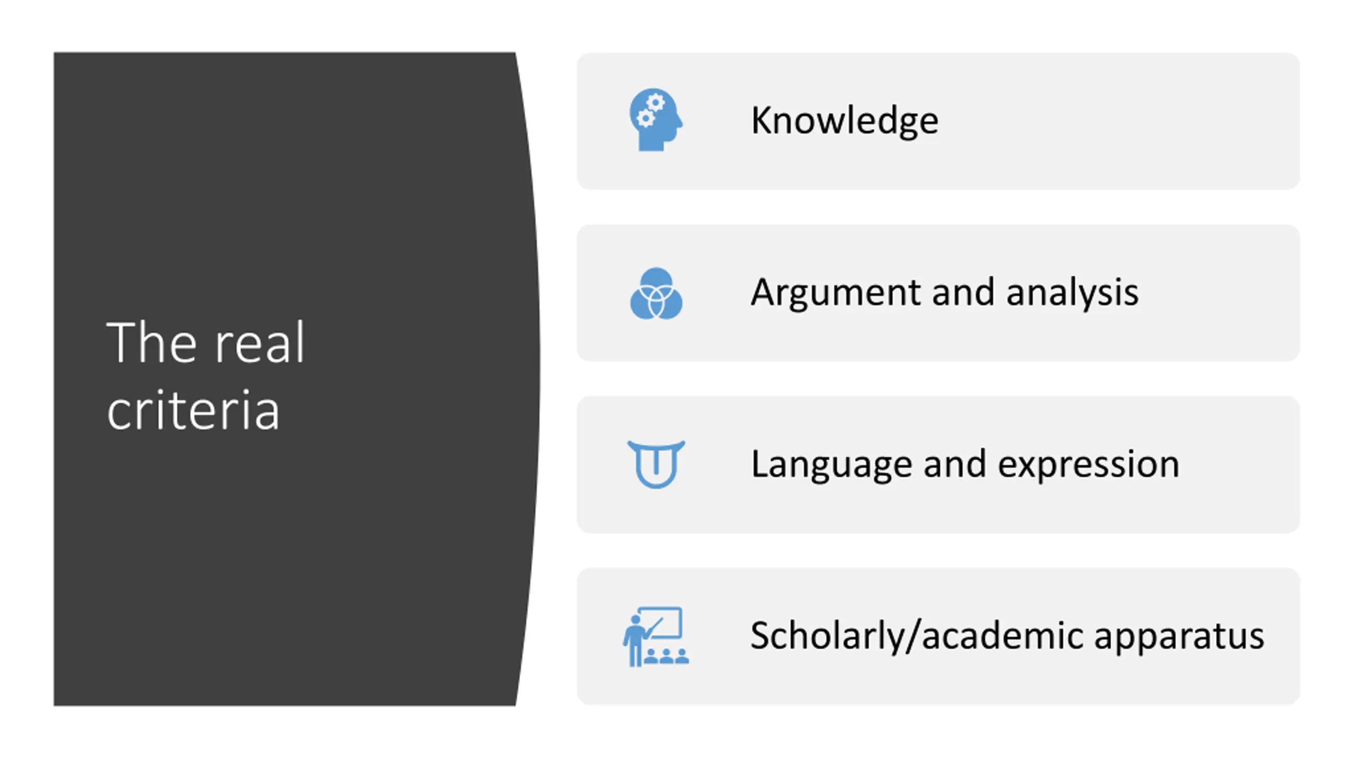Select the "Knowledge" text label
1354x761 pixels.
pyautogui.click(x=845, y=121)
